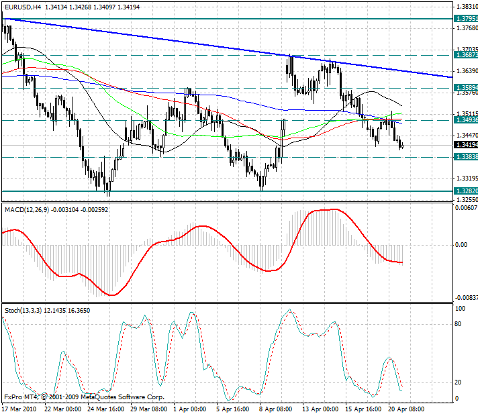Click the 1.3511 price scale value
The height and width of the screenshot is (414, 478).
point(467,114)
